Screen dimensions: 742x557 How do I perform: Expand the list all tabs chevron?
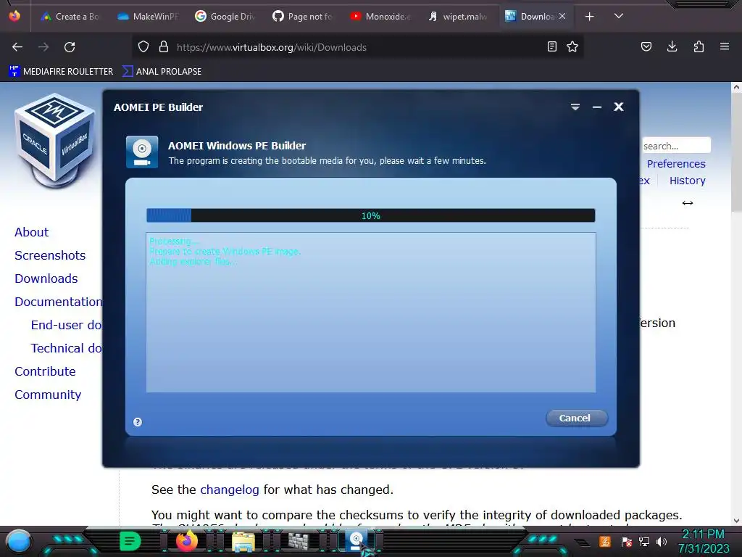619,16
